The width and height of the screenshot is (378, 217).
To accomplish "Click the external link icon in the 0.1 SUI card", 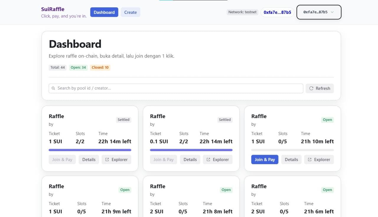I will [x=208, y=159].
